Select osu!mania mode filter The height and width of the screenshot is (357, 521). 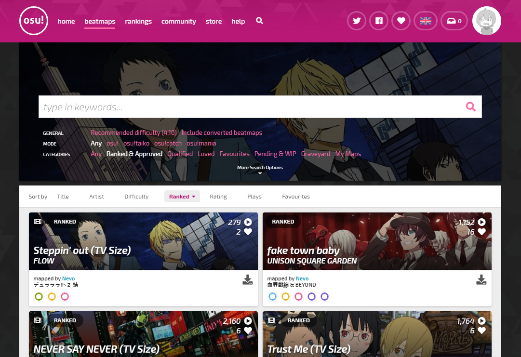(201, 143)
